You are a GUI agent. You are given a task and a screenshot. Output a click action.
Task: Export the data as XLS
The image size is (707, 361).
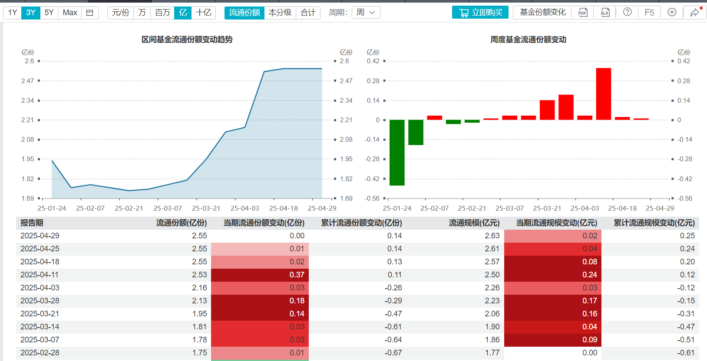pyautogui.click(x=605, y=13)
